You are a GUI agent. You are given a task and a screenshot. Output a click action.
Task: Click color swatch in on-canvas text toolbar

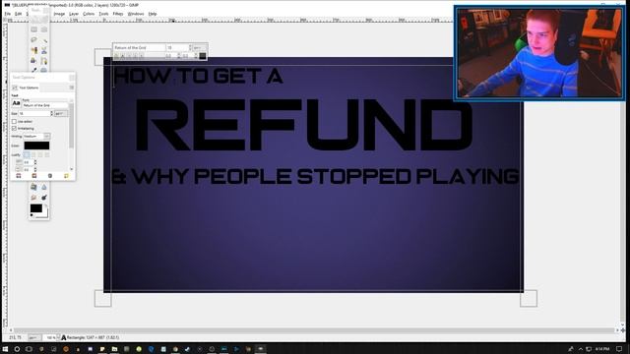click(203, 56)
